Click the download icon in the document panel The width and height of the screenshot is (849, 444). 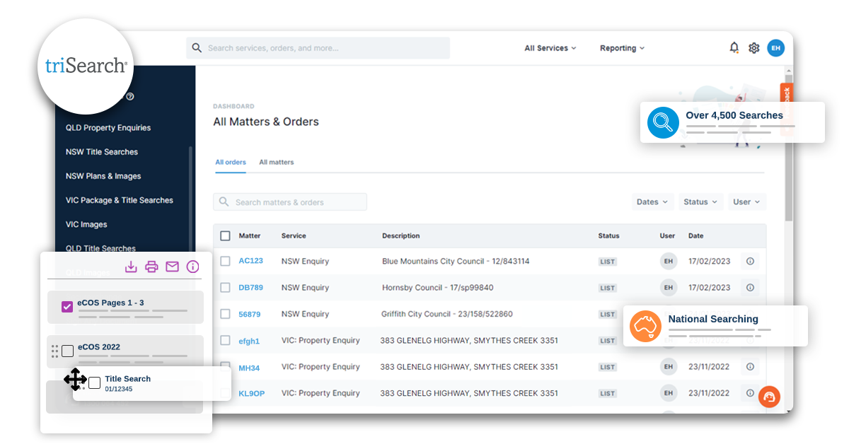point(131,267)
